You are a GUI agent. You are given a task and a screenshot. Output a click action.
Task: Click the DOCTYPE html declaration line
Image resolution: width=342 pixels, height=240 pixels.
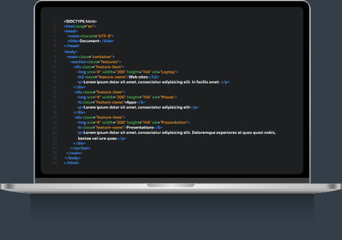pos(80,21)
